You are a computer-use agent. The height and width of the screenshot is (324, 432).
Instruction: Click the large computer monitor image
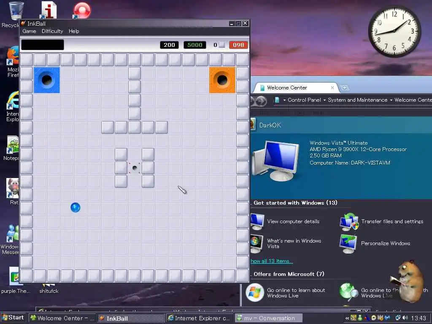coord(275,161)
